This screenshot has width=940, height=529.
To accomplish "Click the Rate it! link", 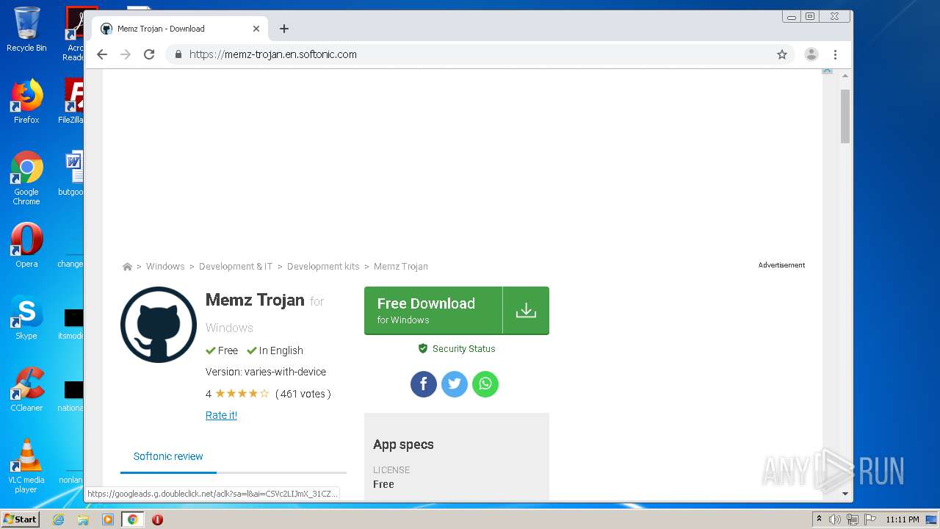I will click(x=221, y=415).
